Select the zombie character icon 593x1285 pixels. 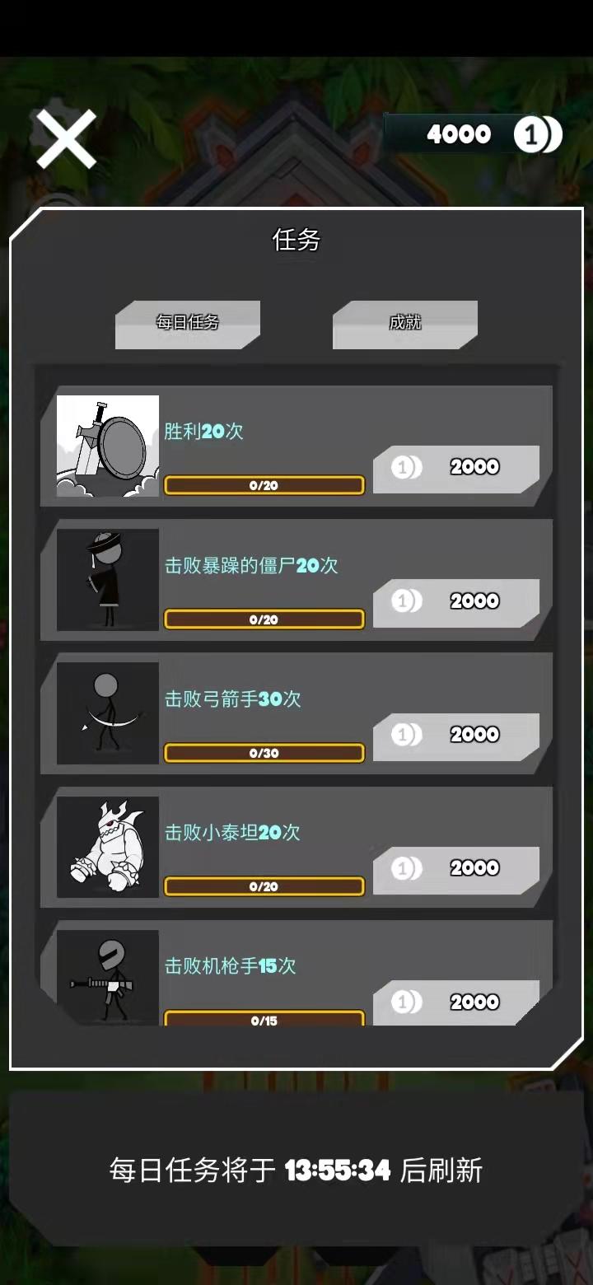(108, 580)
